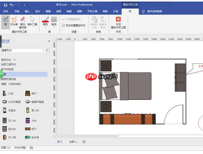The image size is (203, 154).
Task: Pick the 双人床 double bed shape
Action: pyautogui.click(x=9, y=121)
